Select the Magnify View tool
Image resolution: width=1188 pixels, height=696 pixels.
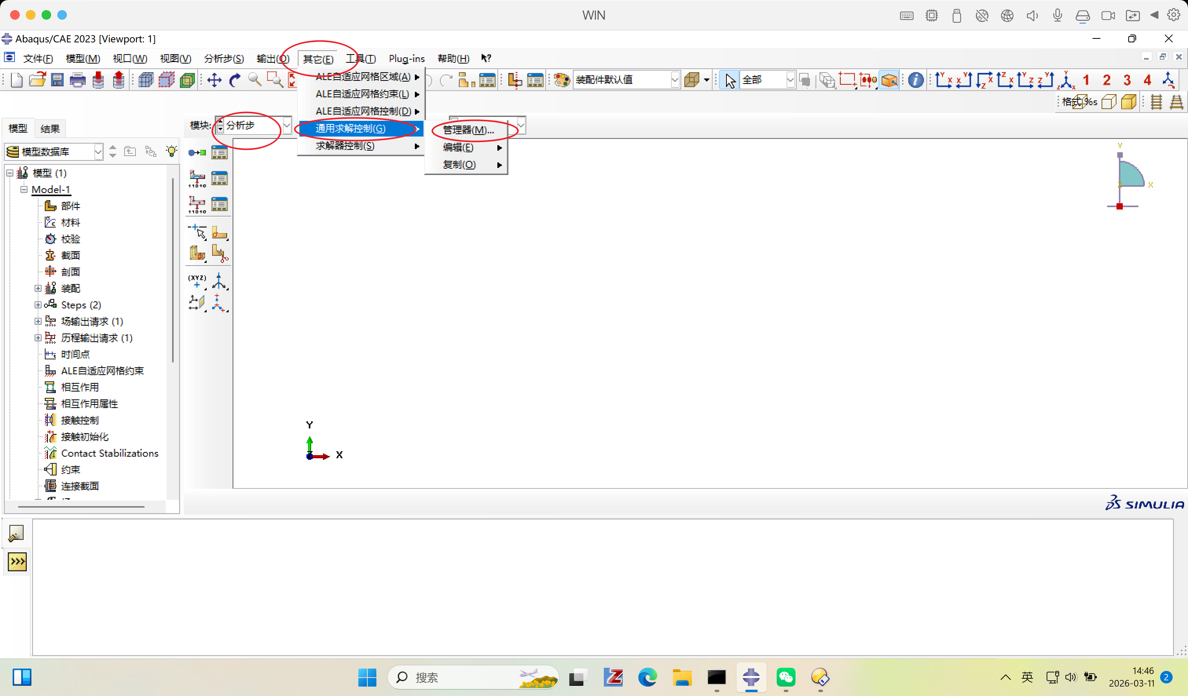point(255,80)
